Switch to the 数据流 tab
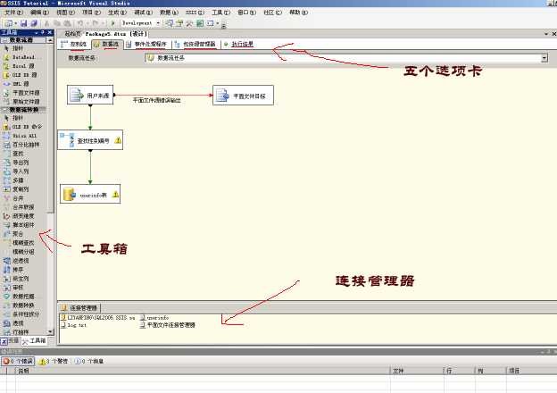 click(107, 45)
